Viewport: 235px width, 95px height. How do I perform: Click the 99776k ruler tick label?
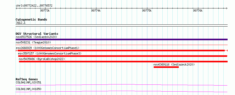coord(198,11)
